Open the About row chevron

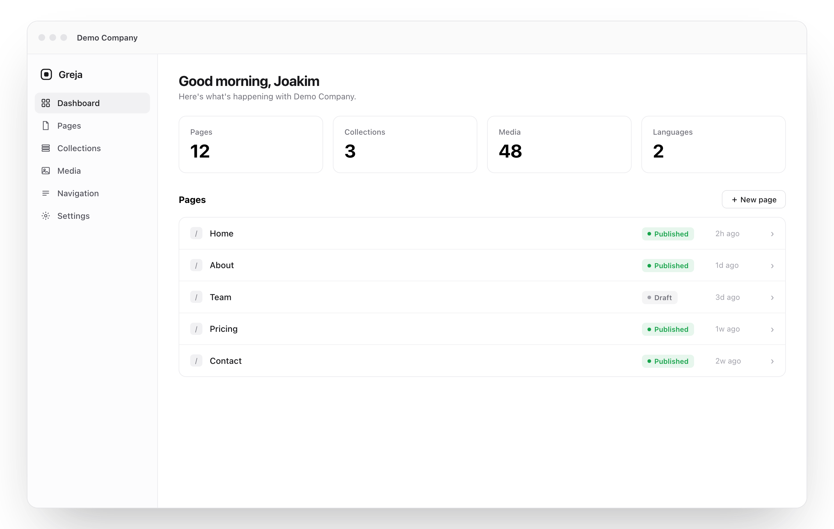pos(772,266)
